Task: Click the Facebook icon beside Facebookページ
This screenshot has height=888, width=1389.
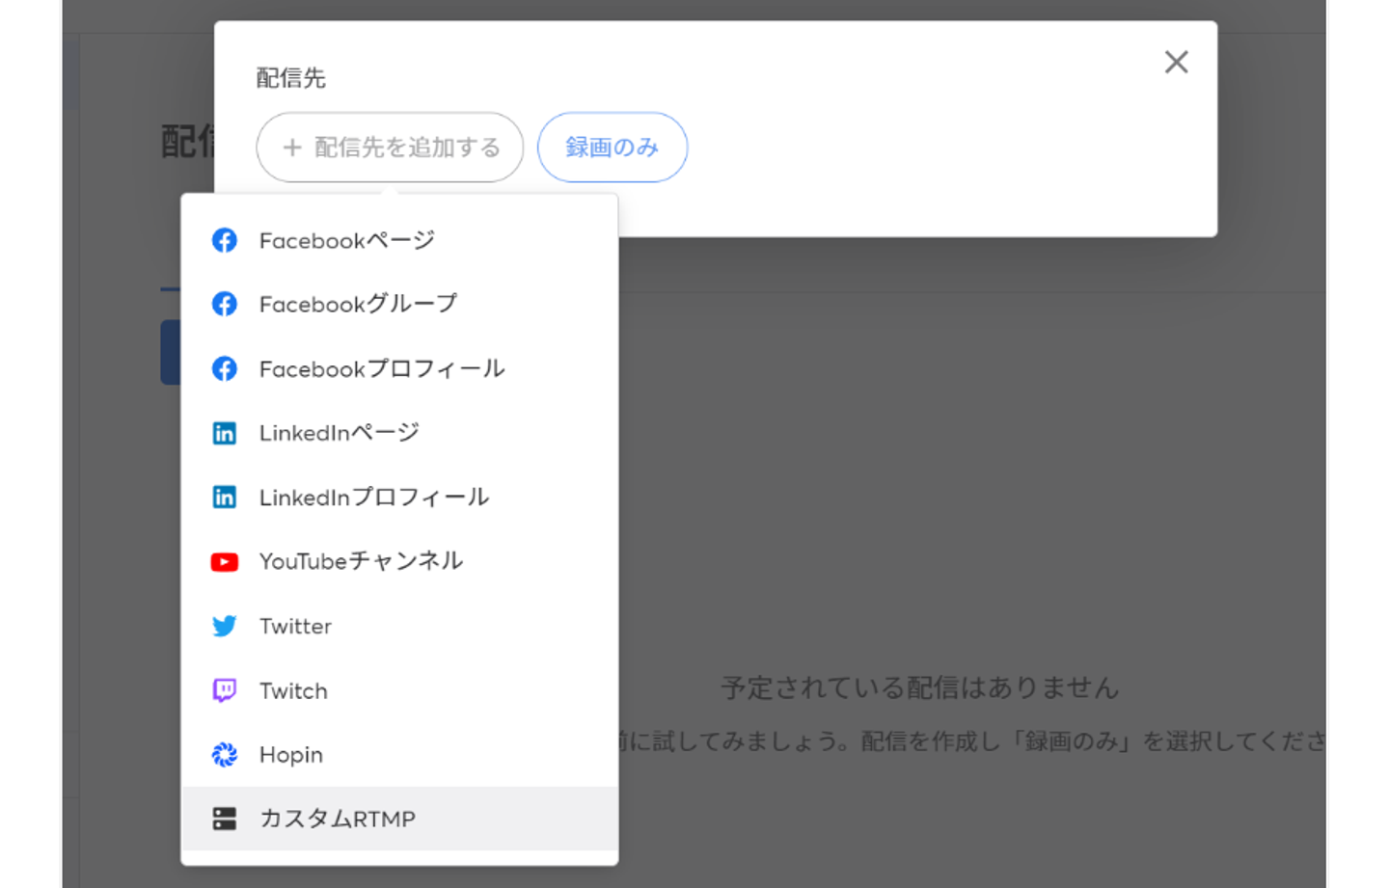Action: click(x=225, y=240)
